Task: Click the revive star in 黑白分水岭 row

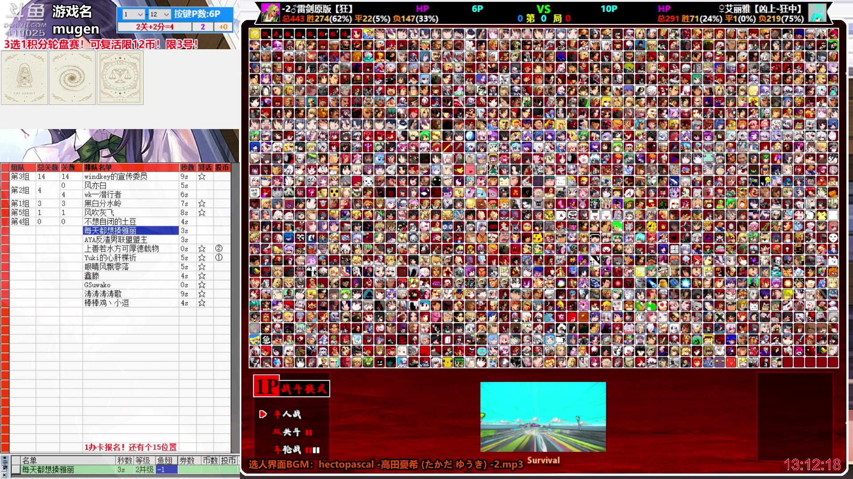Action: pos(202,204)
